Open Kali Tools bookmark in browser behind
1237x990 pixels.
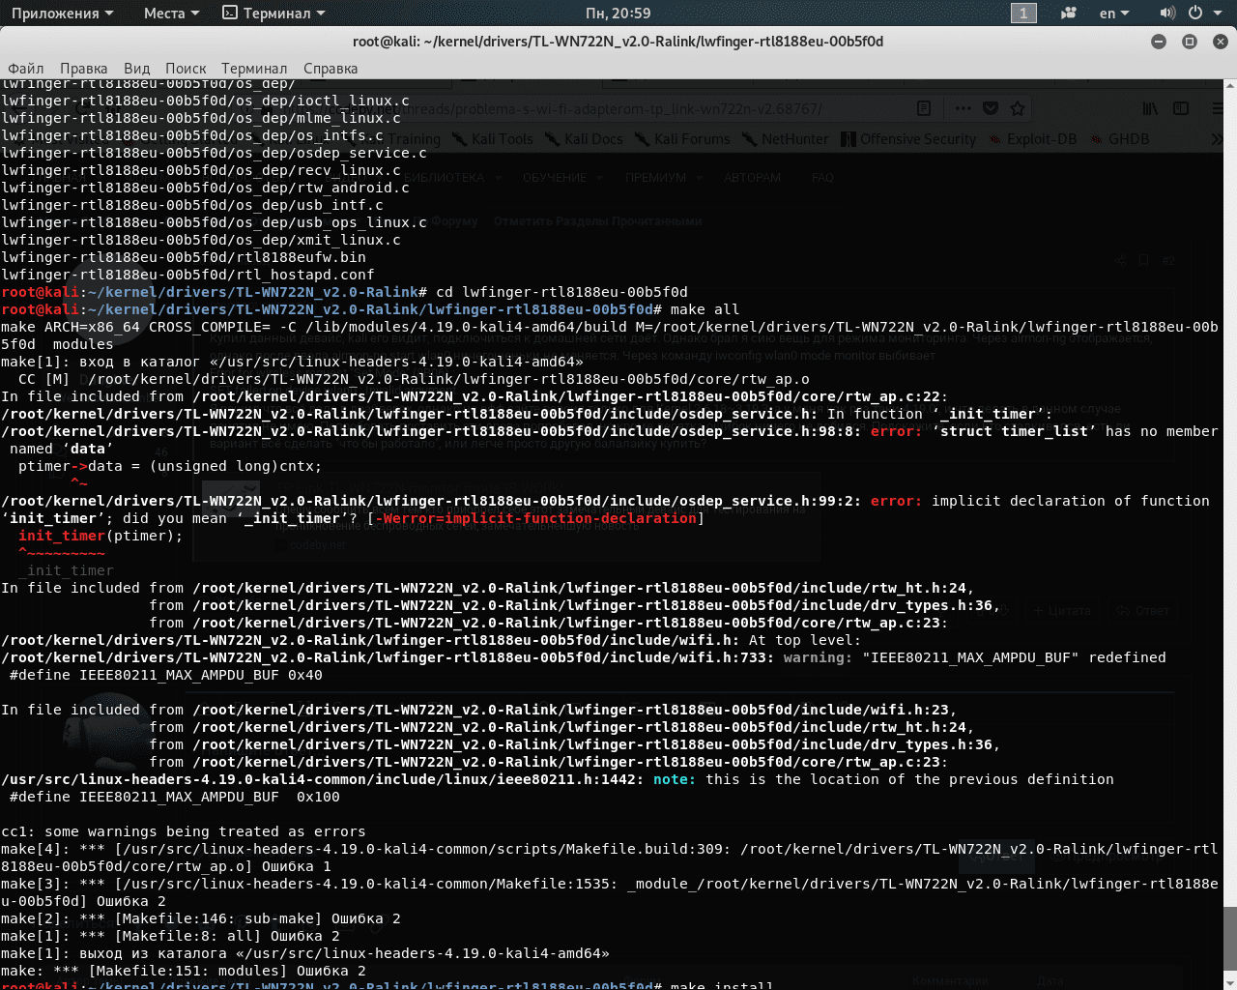coord(493,139)
